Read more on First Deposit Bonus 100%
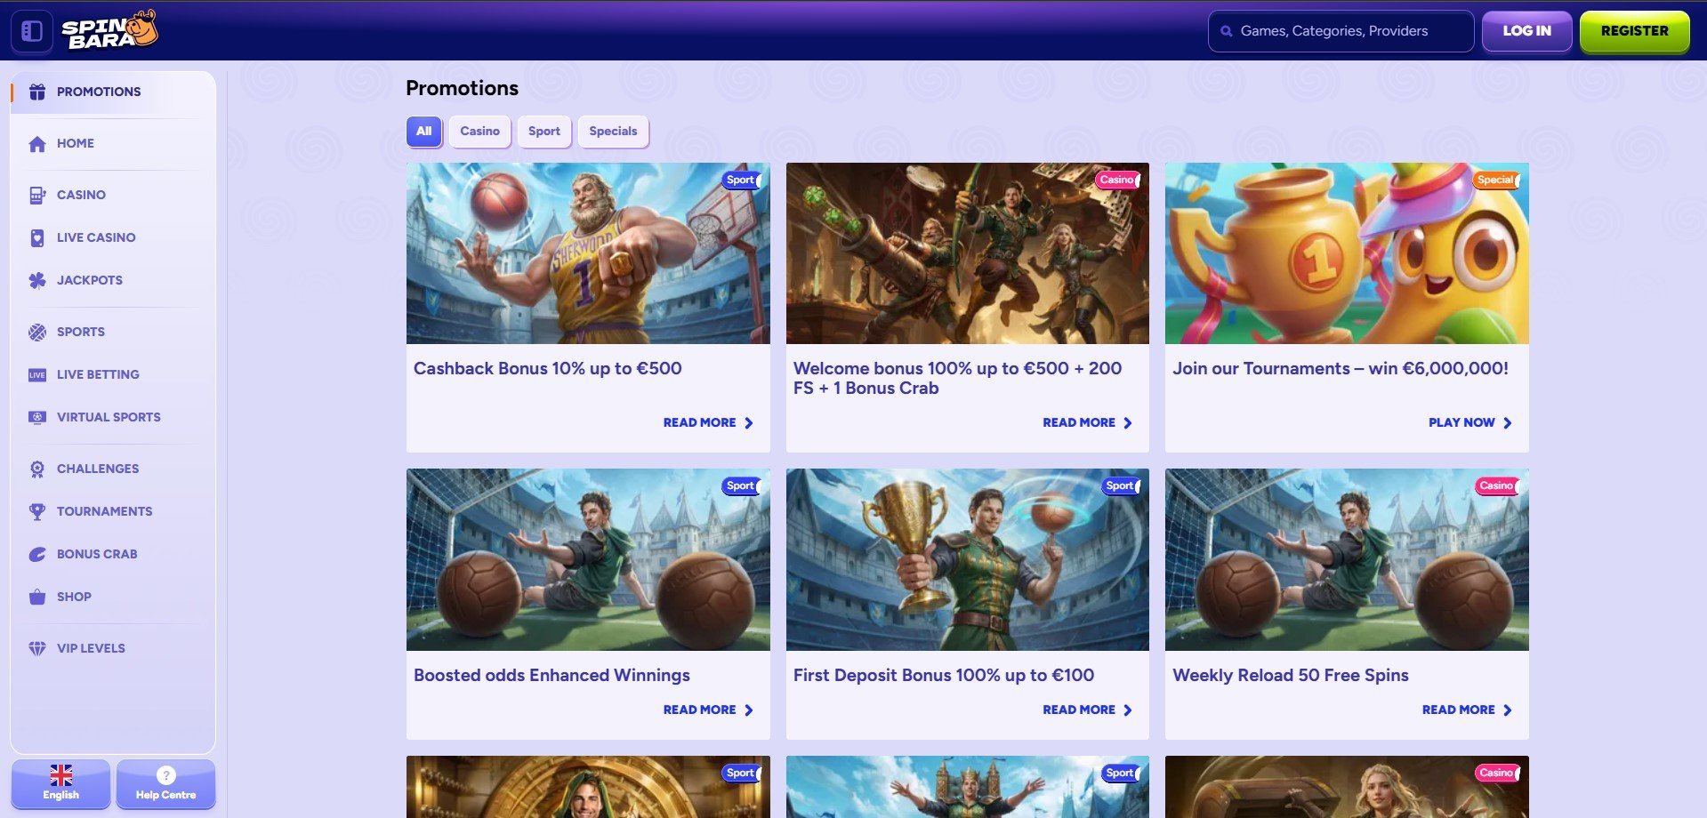Image resolution: width=1707 pixels, height=818 pixels. (1087, 710)
